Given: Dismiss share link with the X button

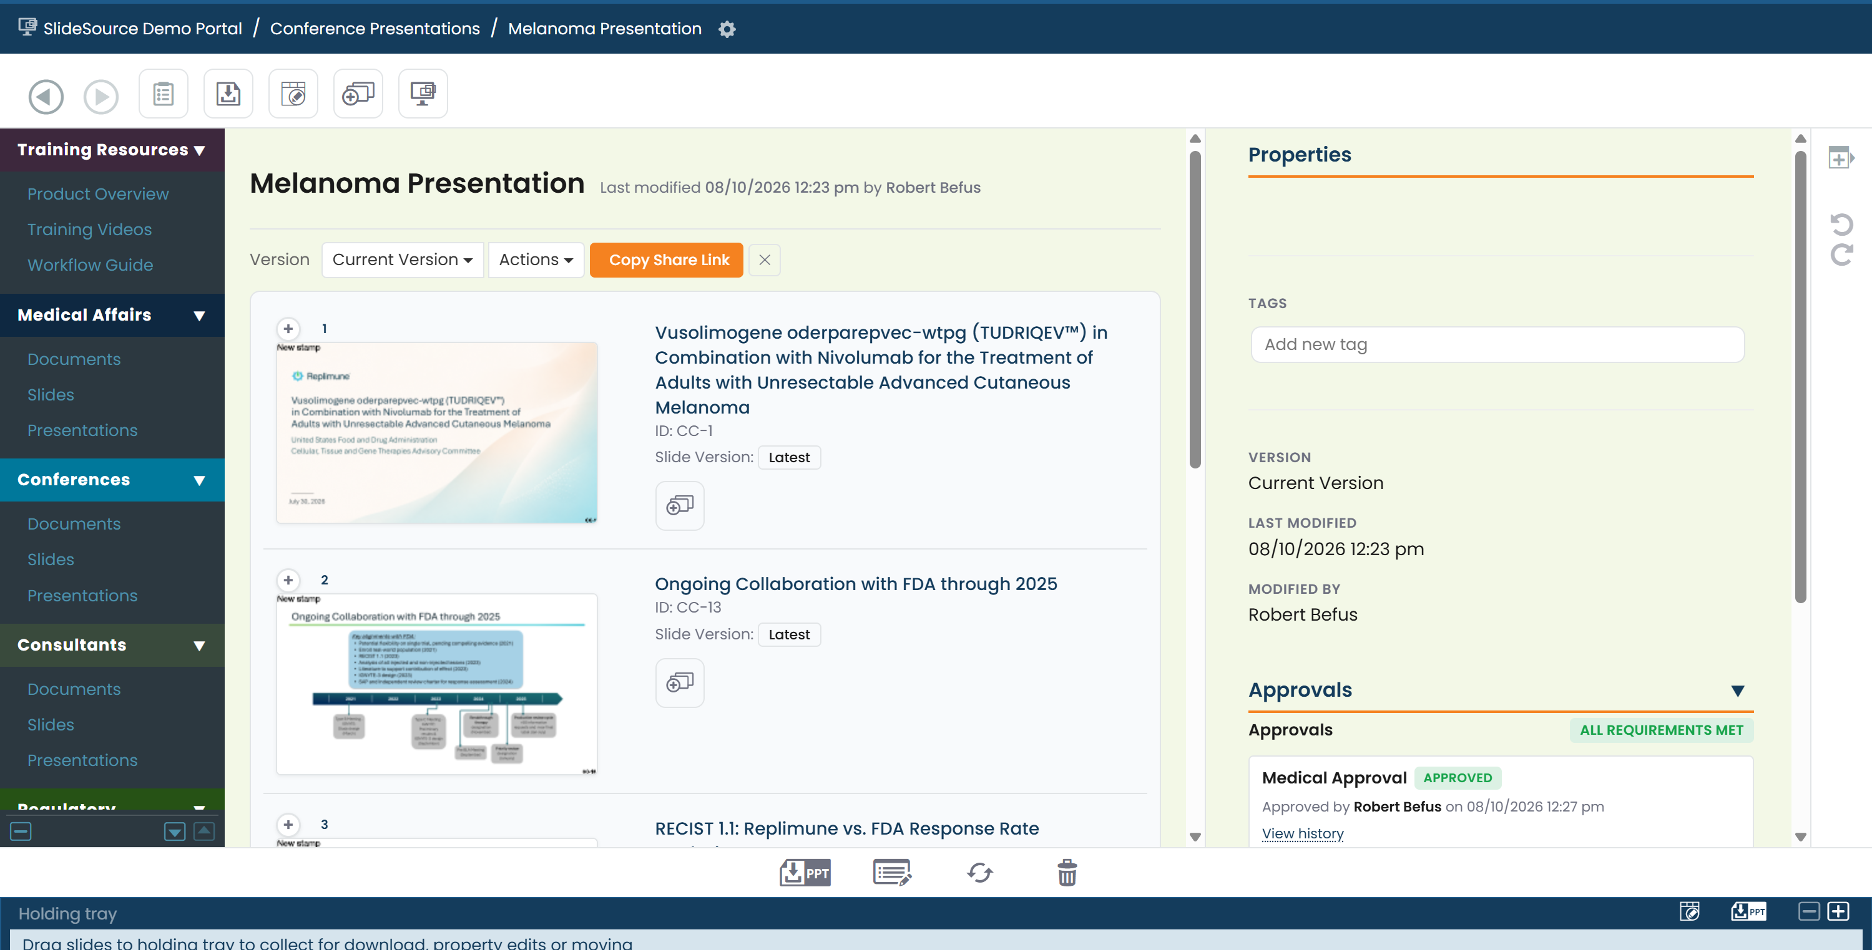Looking at the screenshot, I should pos(765,260).
